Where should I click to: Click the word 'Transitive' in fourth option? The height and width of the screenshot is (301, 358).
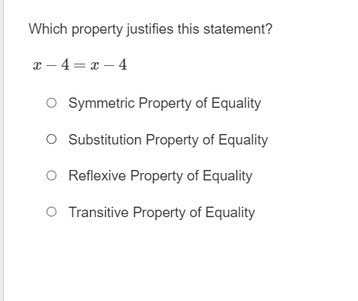click(x=98, y=212)
